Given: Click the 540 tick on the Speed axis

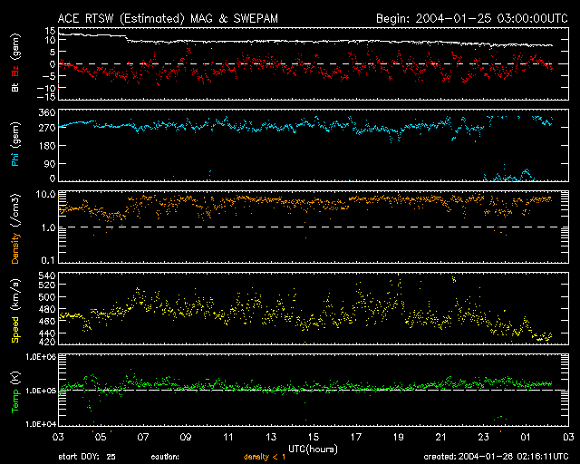Looking at the screenshot, I should point(46,274).
